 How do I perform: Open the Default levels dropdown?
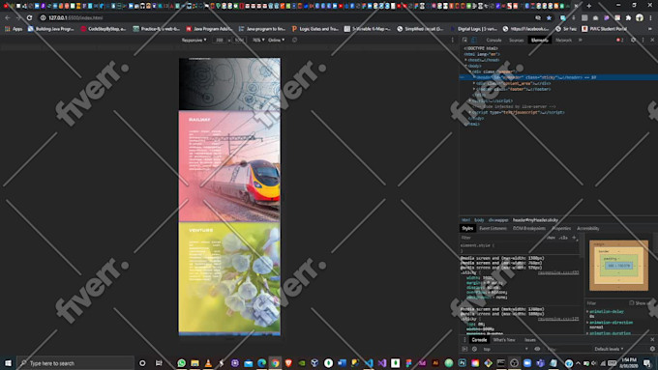tap(609, 349)
